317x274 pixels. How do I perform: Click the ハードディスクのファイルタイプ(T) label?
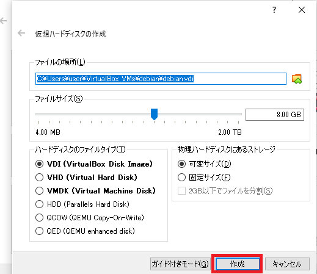(x=80, y=150)
